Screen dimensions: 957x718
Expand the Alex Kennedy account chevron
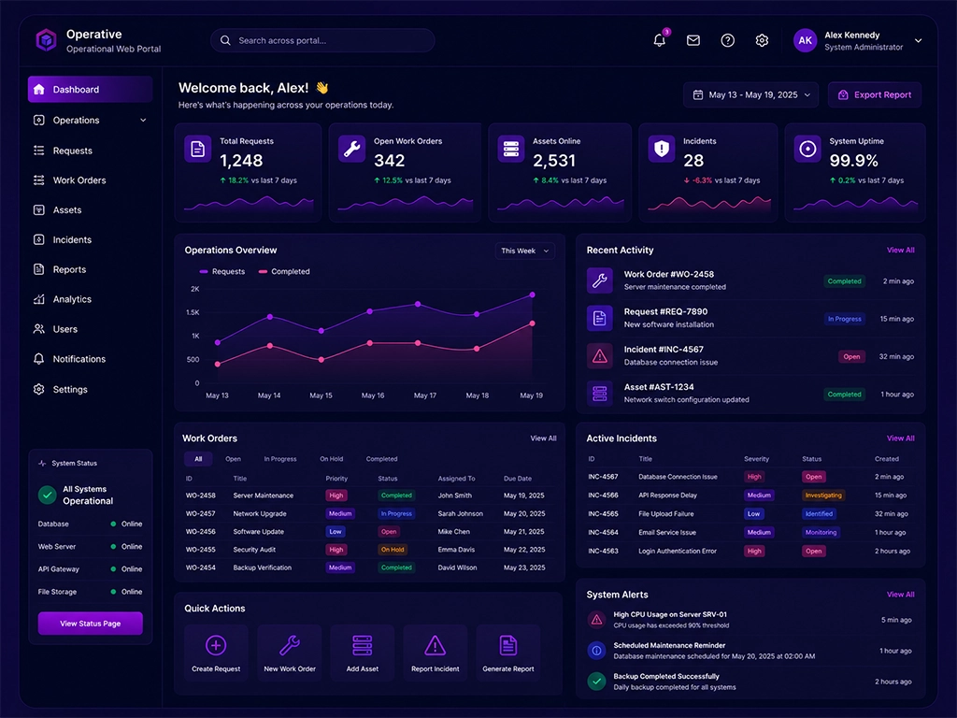[918, 40]
